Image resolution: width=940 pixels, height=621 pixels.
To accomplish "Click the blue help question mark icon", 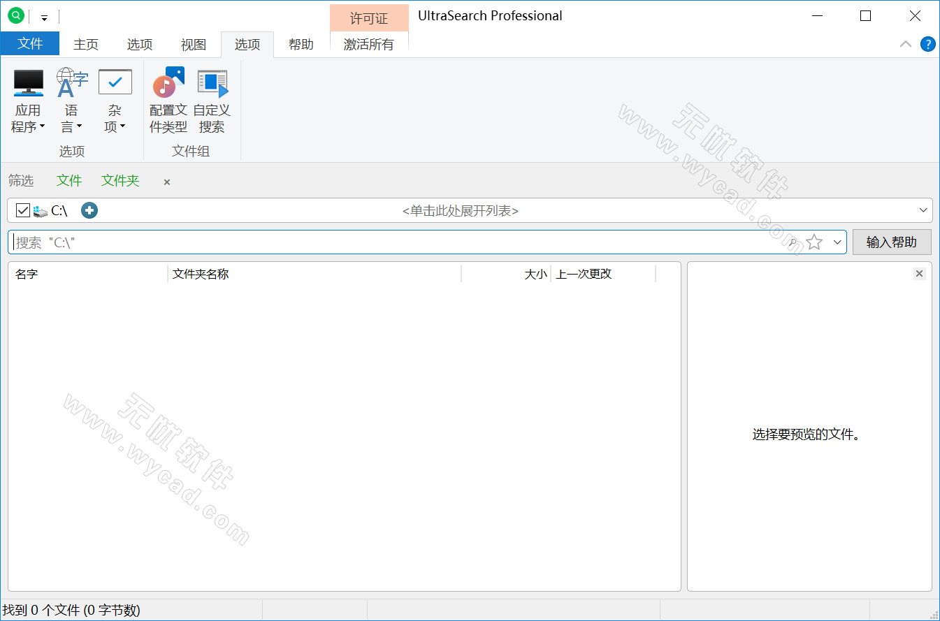I will coord(928,43).
